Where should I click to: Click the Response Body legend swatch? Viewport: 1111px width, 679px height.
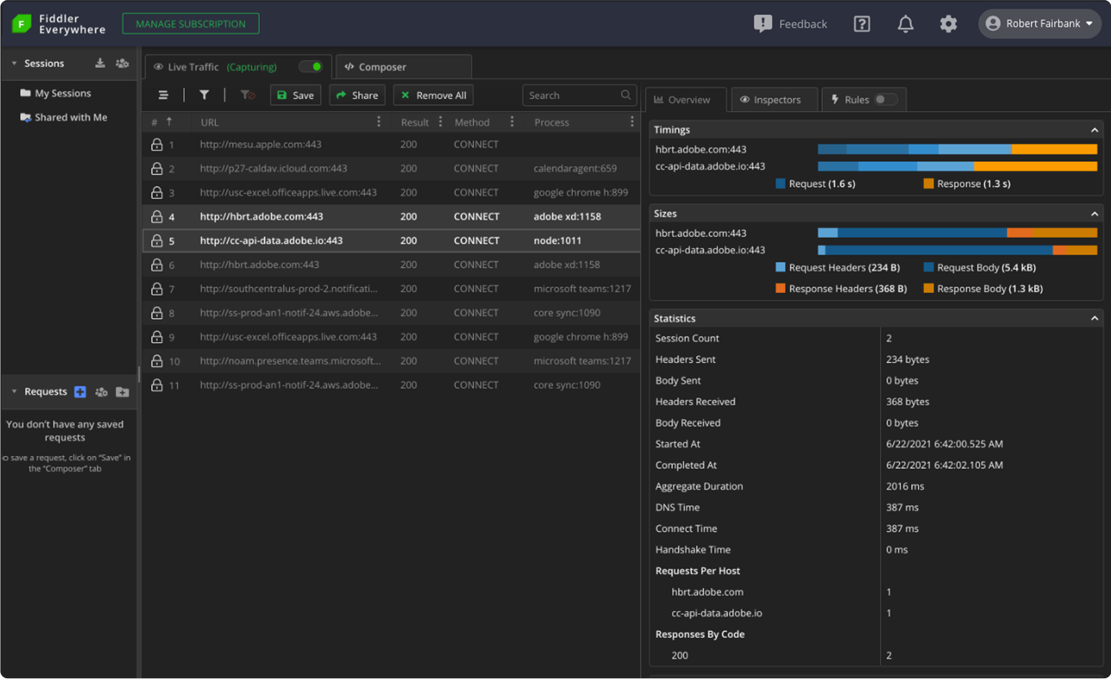[x=928, y=289]
